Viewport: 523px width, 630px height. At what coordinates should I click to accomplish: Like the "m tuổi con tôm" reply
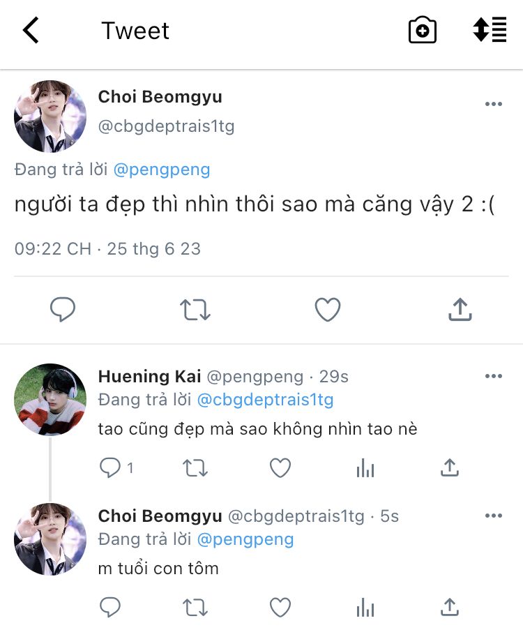[280, 608]
